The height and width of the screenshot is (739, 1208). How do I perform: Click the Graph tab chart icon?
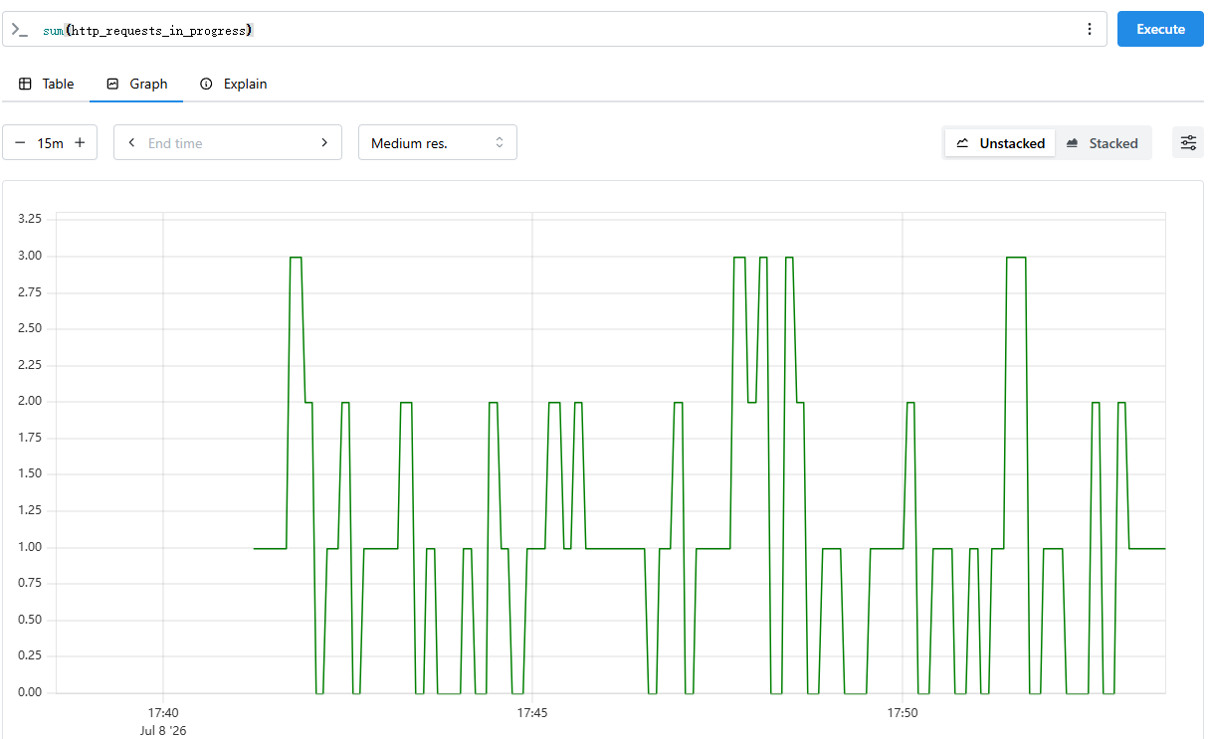coord(112,84)
